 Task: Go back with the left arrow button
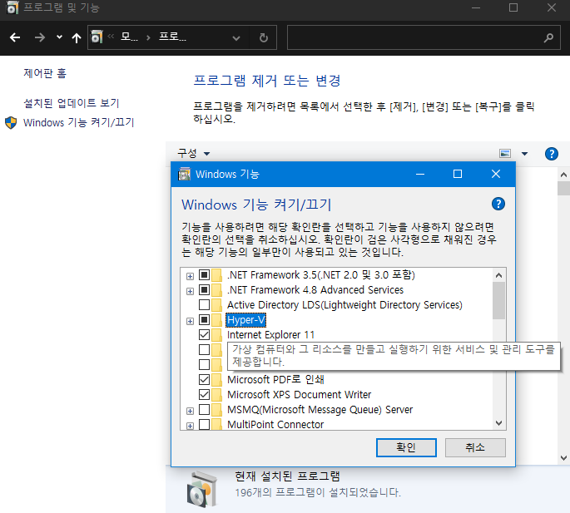pyautogui.click(x=15, y=37)
